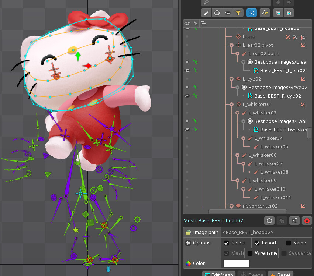
Task: Collapse all tree nodes button
Action: [x=278, y=13]
